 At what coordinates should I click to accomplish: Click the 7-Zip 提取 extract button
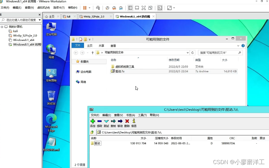pyautogui.click(x=100, y=123)
